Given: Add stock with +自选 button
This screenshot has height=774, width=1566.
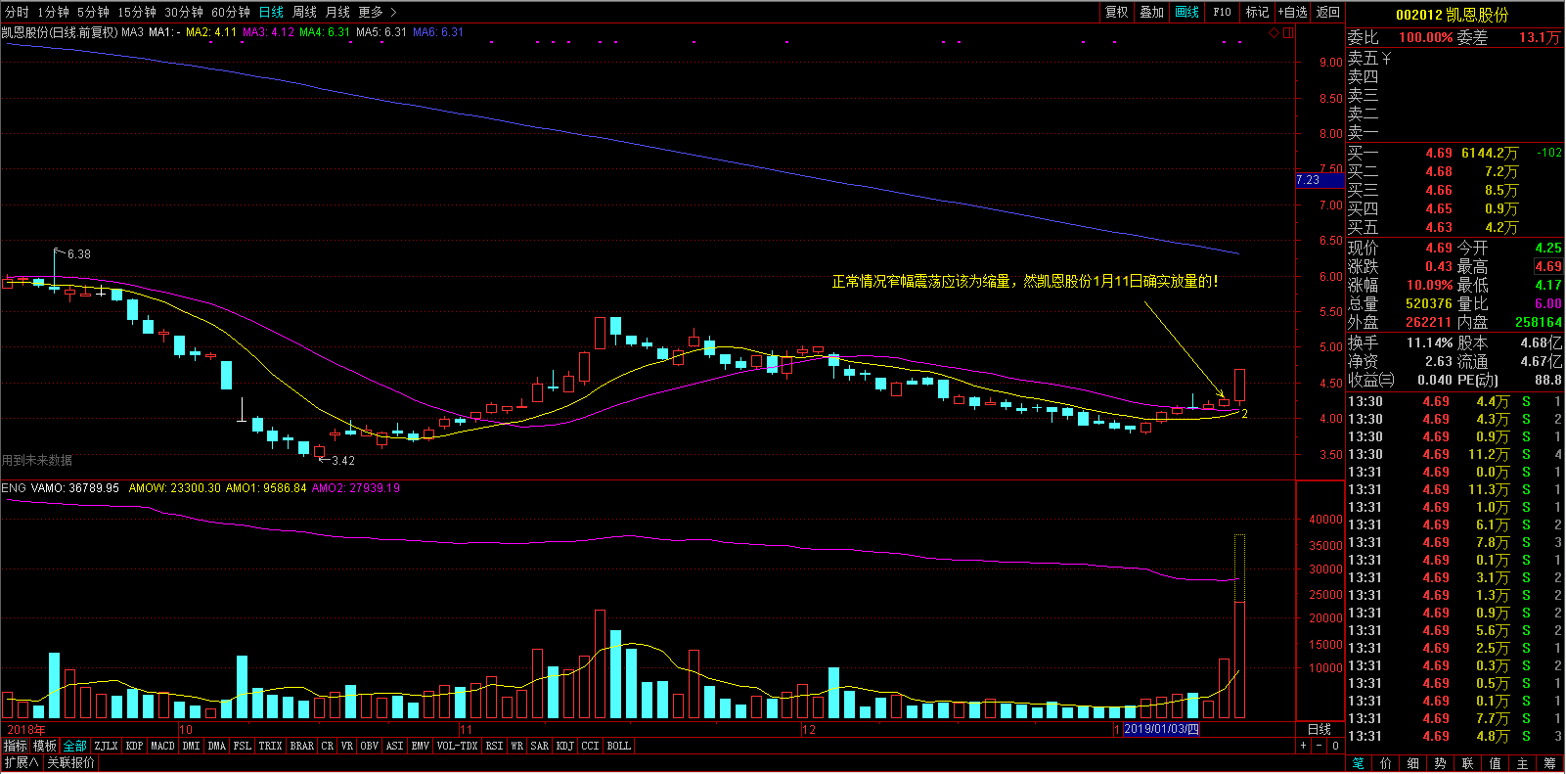Looking at the screenshot, I should click(x=1292, y=12).
